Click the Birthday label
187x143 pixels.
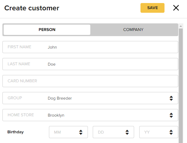pos(16,132)
